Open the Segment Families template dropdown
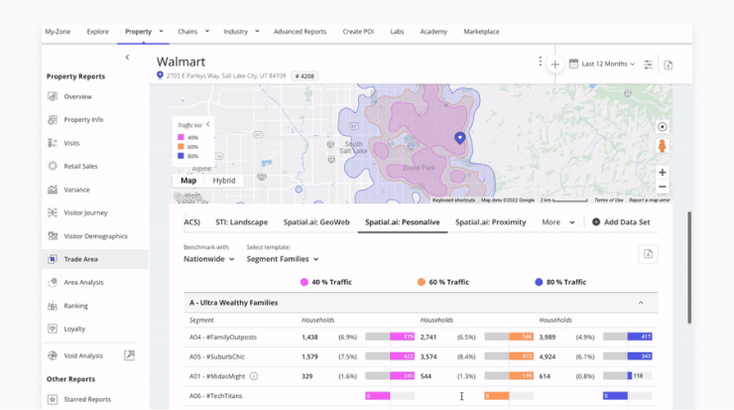This screenshot has height=410, width=734. (283, 259)
